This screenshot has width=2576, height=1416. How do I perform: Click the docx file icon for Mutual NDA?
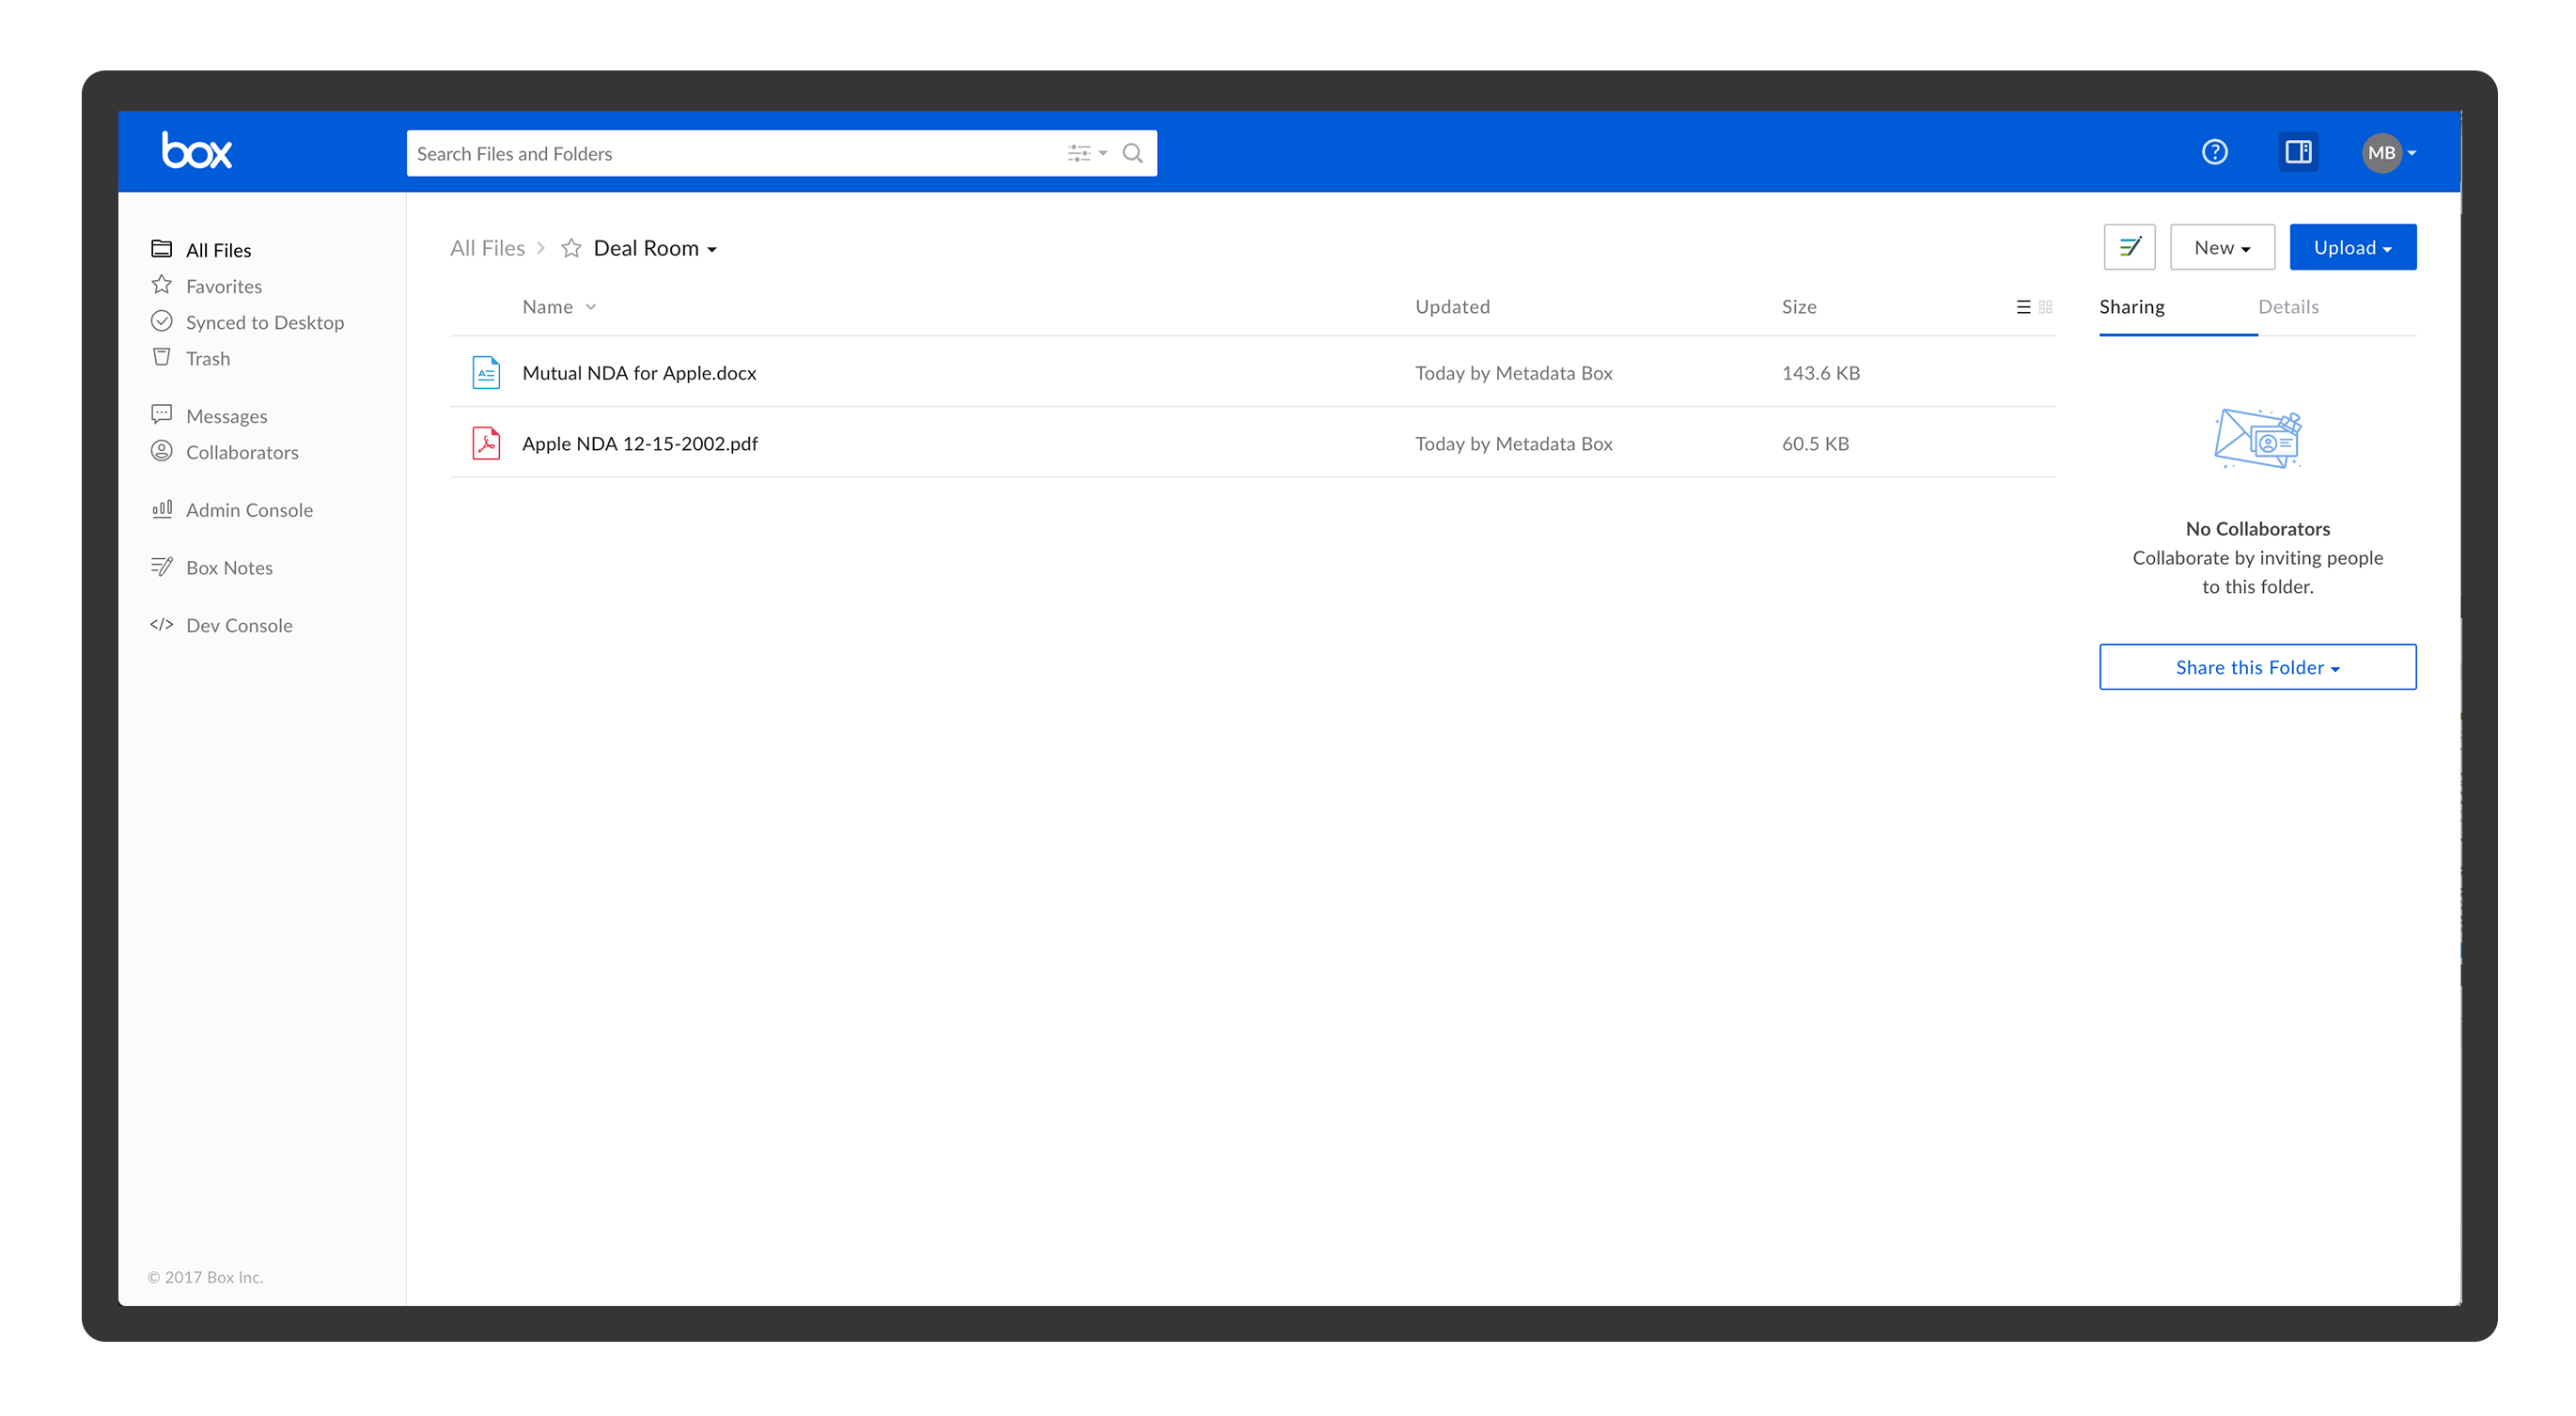(486, 372)
